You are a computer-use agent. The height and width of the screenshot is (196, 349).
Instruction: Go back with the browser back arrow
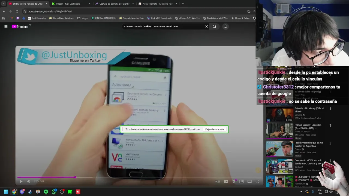4,11
